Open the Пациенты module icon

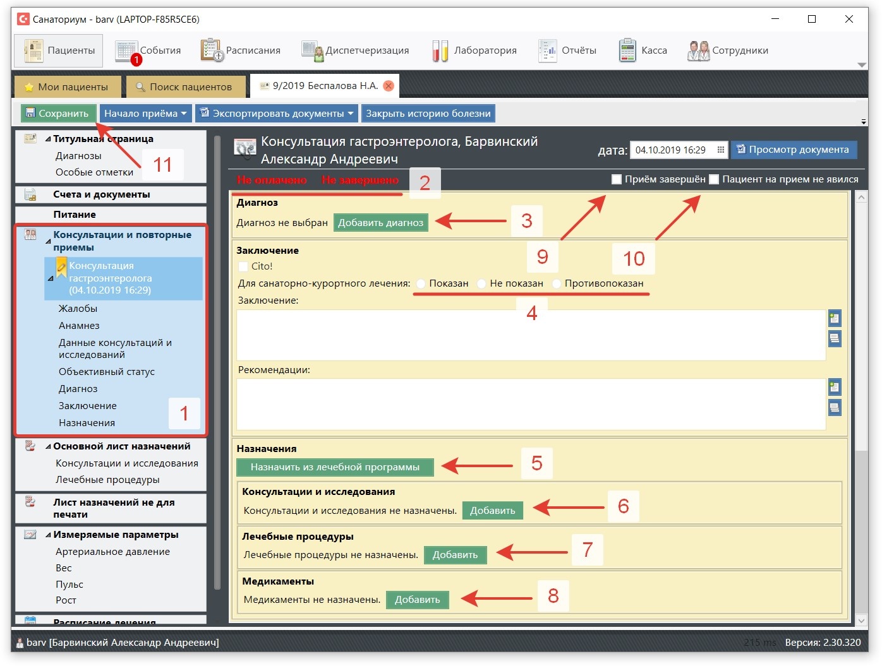point(33,51)
